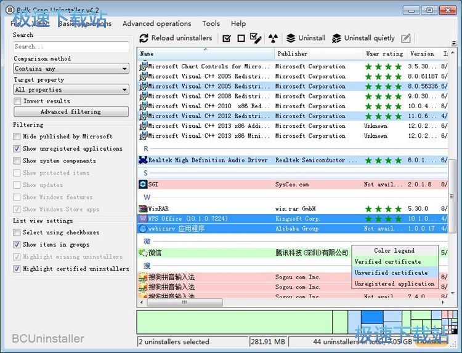Open the Tools menu

211,23
